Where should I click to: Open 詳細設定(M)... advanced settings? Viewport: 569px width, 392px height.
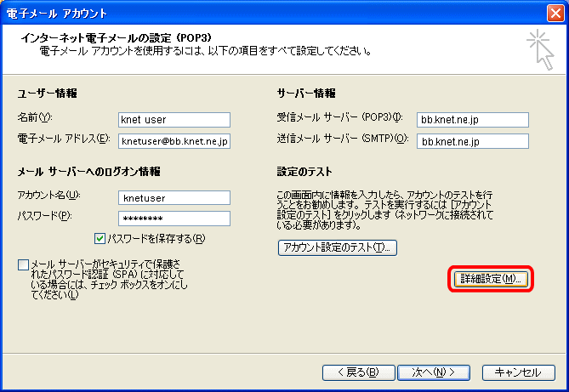pyautogui.click(x=491, y=279)
